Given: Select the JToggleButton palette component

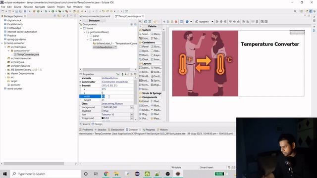Looking at the screenshot, I should (144, 114).
